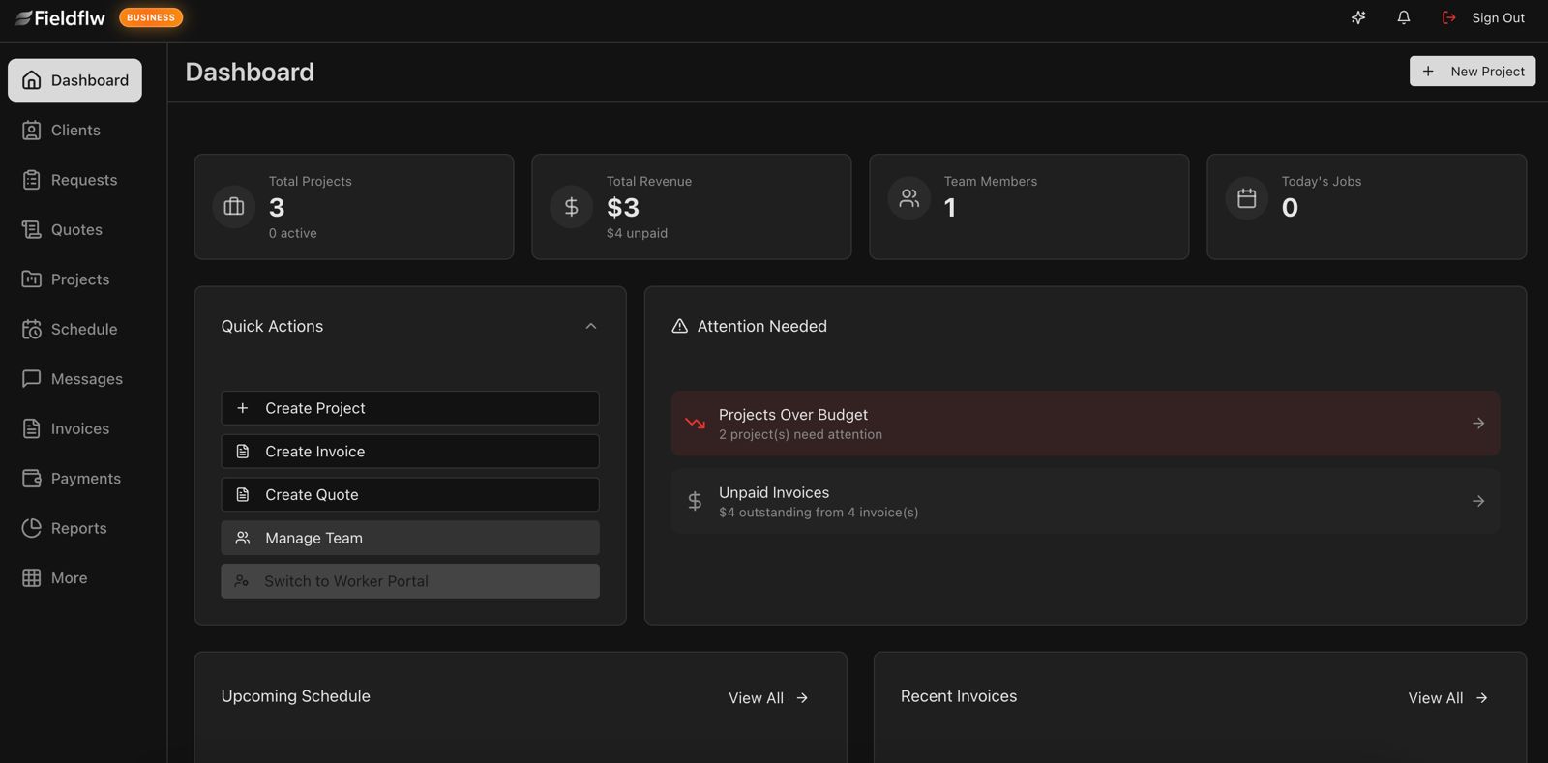Image resolution: width=1548 pixels, height=763 pixels.
Task: Sign out of the account
Action: (1484, 17)
